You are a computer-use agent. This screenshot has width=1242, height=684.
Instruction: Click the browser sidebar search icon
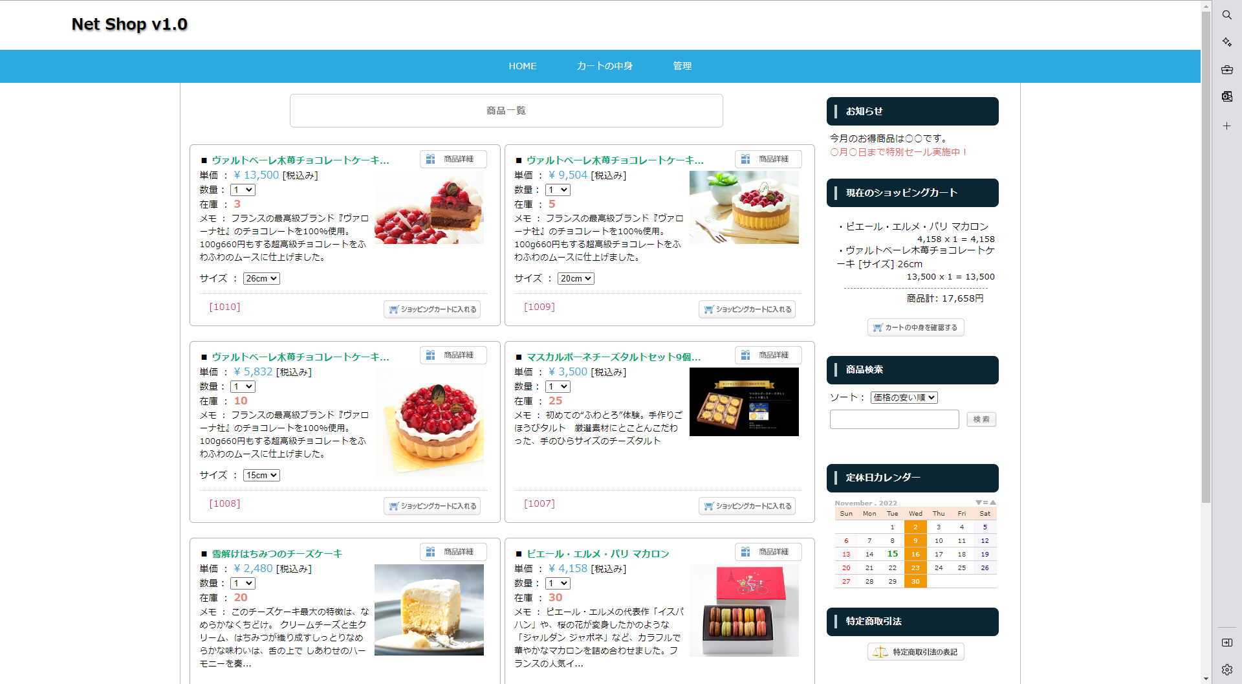(x=1226, y=15)
